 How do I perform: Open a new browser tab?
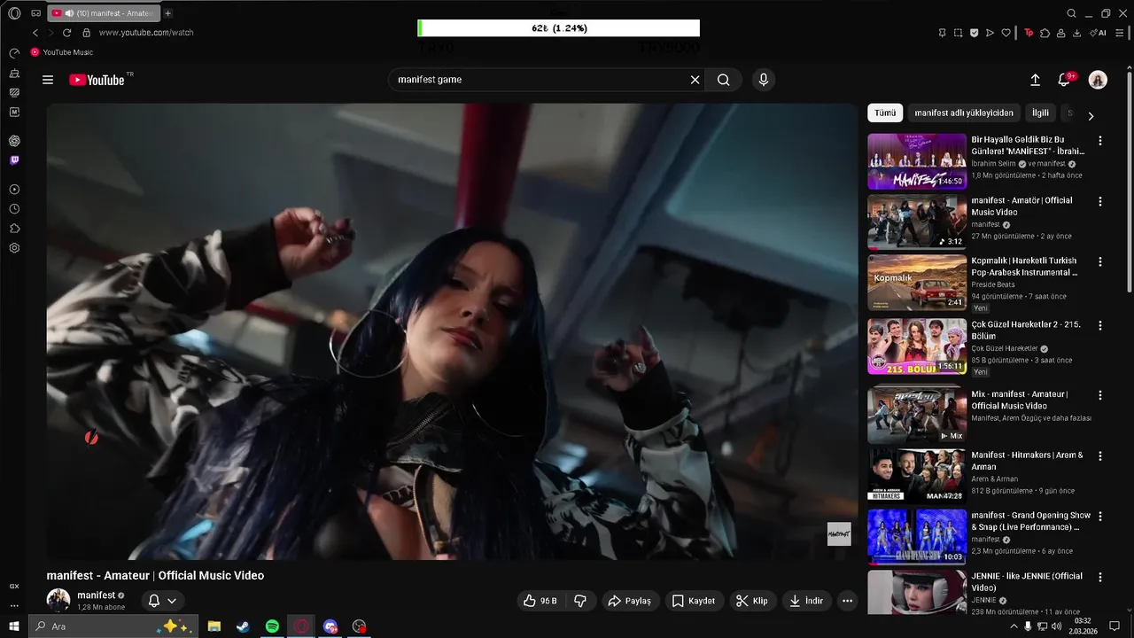168,13
